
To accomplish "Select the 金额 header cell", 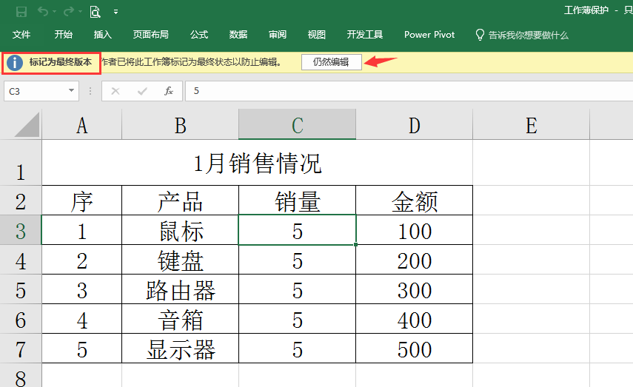I will click(414, 201).
